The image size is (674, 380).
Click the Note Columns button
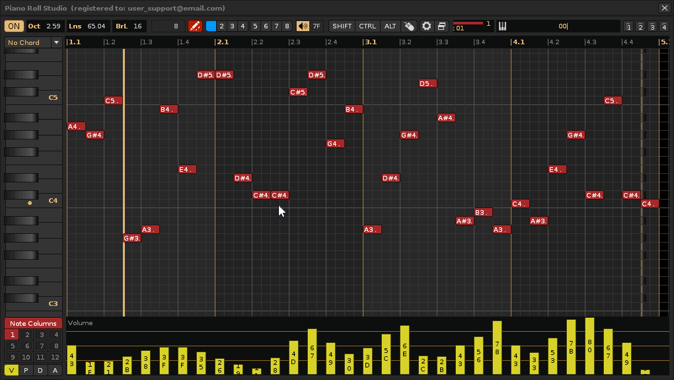coord(33,323)
